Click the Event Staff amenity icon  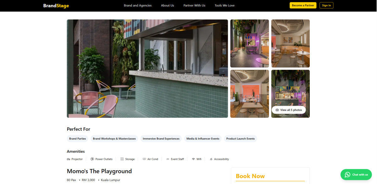coord(168,159)
